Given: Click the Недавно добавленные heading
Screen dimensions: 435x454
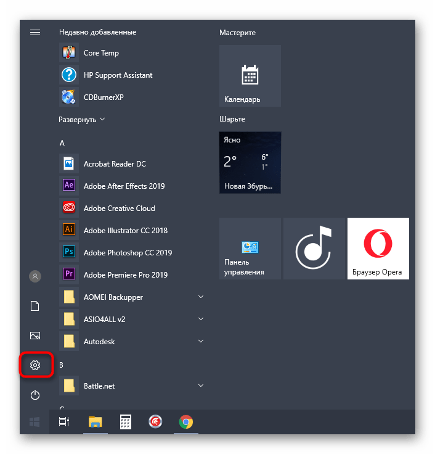Looking at the screenshot, I should [98, 32].
